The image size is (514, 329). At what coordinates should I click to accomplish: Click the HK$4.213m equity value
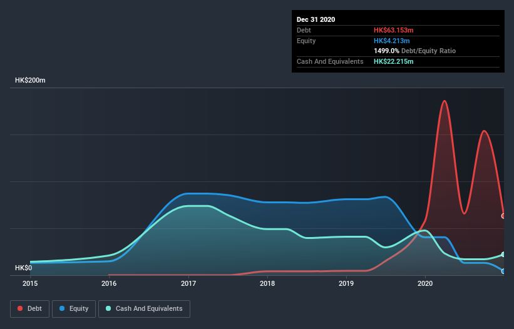[x=392, y=41]
